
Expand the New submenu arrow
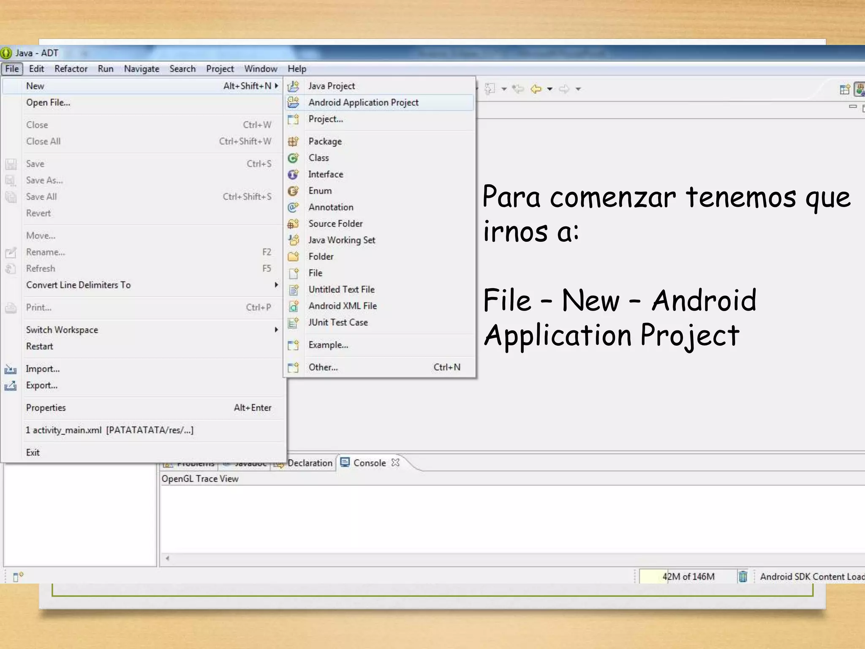276,86
